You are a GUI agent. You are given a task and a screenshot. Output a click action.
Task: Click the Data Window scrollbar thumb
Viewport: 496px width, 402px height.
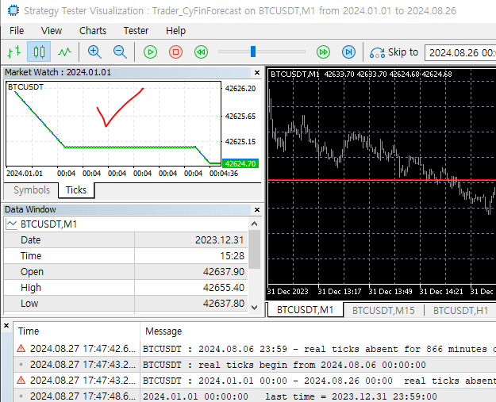pyautogui.click(x=254, y=249)
